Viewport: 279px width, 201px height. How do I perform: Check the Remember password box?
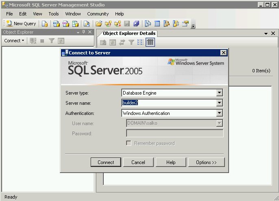pyautogui.click(x=129, y=143)
